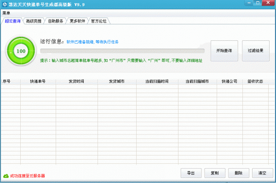Click the gray progress bar
This screenshot has height=183, width=276.
tap(122, 51)
